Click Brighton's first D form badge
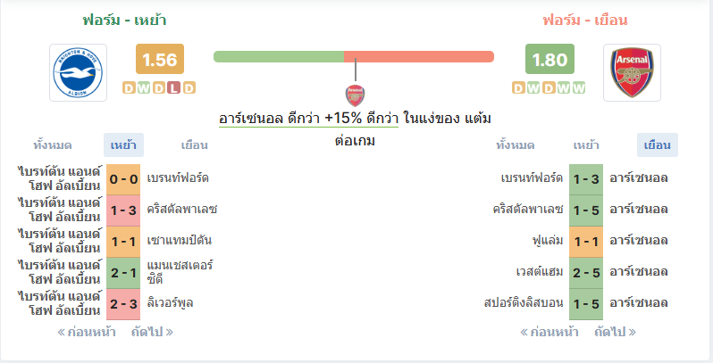The height and width of the screenshot is (363, 713). pyautogui.click(x=130, y=87)
